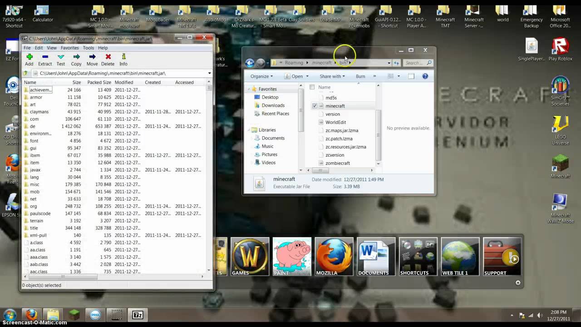The image size is (581, 327).
Task: Select the WorldEdit file in Explorer
Action: pos(335,122)
